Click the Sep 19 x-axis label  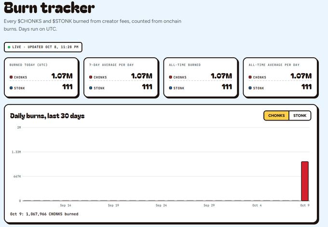(113, 205)
